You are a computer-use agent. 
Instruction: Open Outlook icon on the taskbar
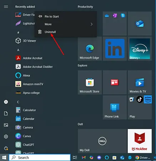[x=122, y=158]
